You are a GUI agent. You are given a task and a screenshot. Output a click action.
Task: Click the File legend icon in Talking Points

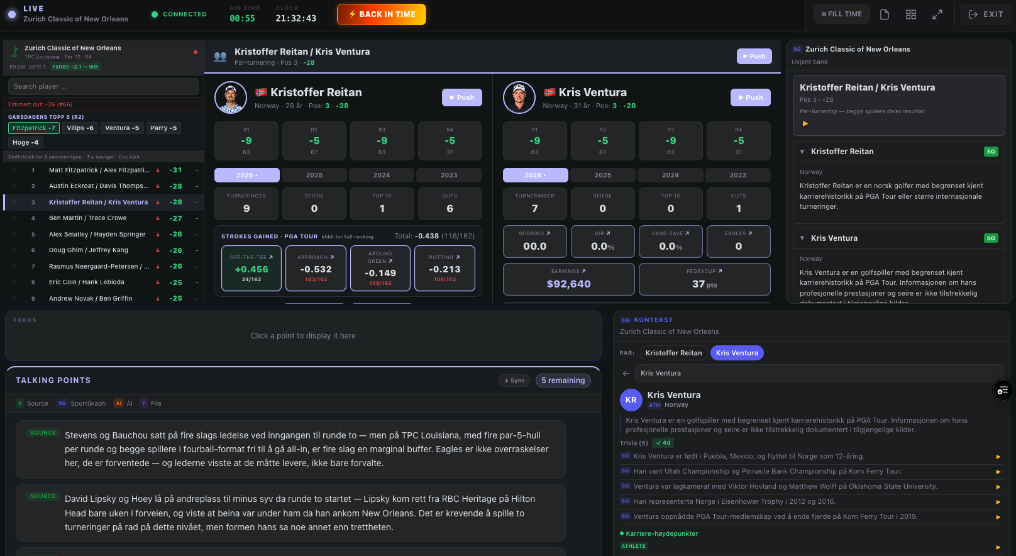click(x=144, y=404)
